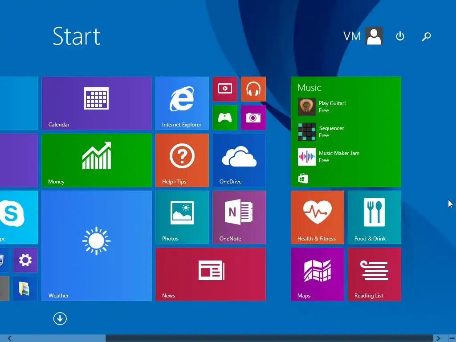456x342 pixels.
Task: Click the scrollbar left arrow
Action: (x=10, y=338)
